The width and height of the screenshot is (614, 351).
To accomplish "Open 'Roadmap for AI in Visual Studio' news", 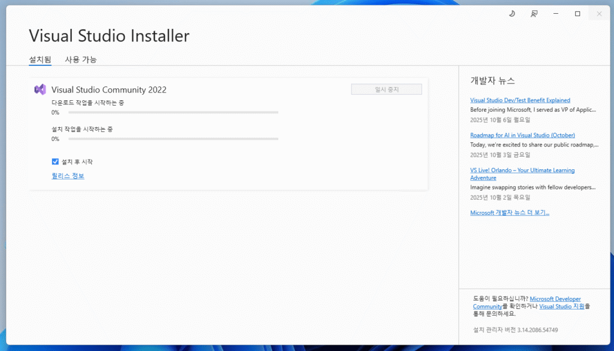I will point(522,135).
